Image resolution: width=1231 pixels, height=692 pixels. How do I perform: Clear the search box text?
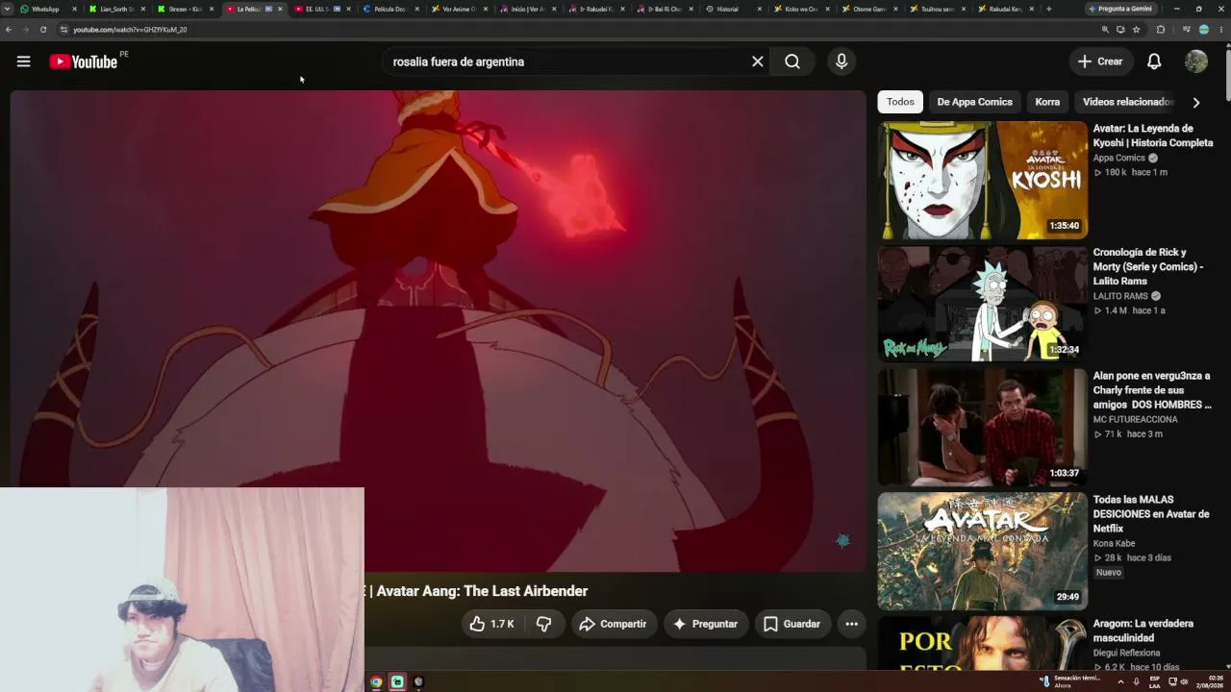tap(758, 62)
